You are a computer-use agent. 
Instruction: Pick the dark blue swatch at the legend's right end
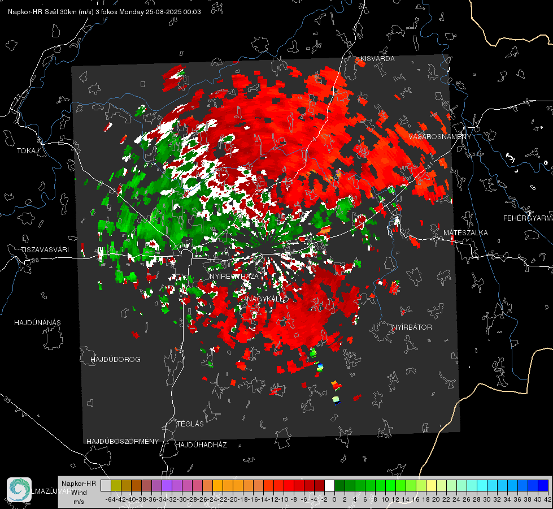click(x=543, y=485)
